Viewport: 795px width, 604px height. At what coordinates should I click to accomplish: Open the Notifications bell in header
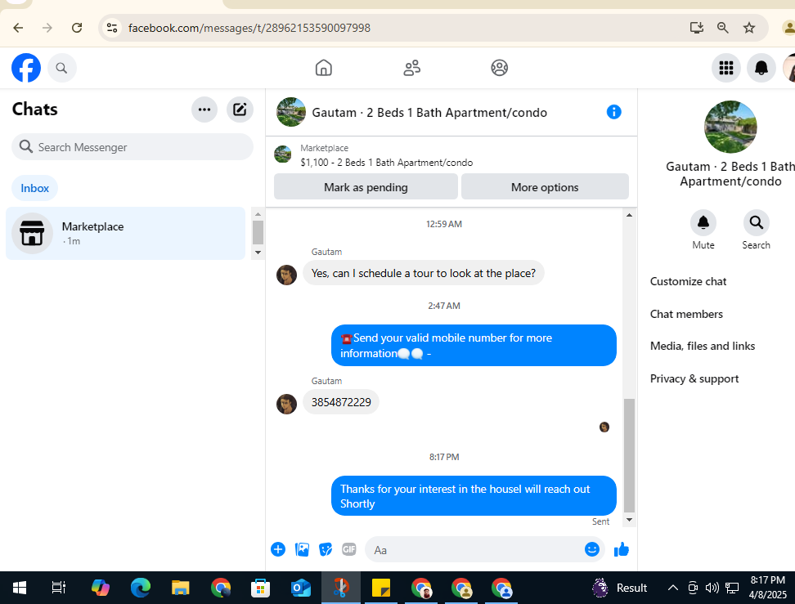point(761,67)
